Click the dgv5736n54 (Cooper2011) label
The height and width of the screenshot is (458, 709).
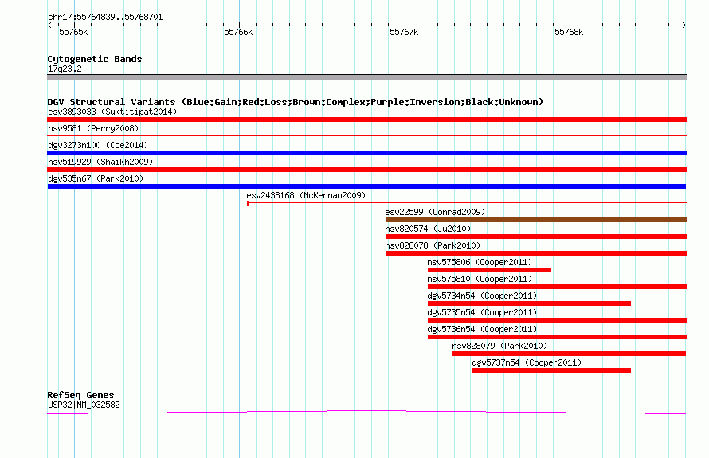pyautogui.click(x=482, y=329)
